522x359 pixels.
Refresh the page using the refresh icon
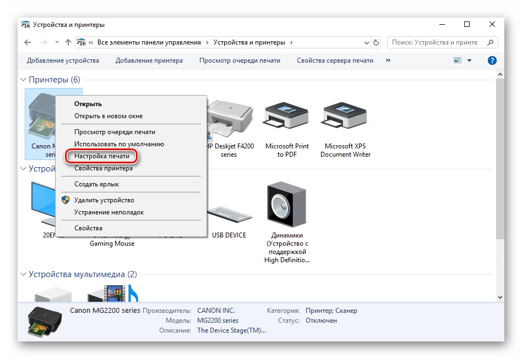click(x=376, y=42)
